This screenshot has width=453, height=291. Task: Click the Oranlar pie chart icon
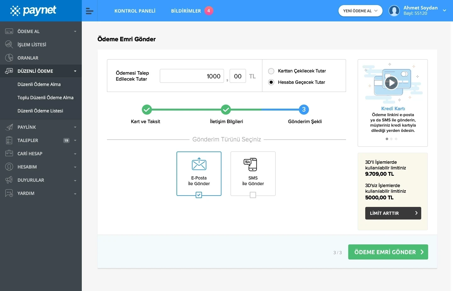(x=9, y=58)
